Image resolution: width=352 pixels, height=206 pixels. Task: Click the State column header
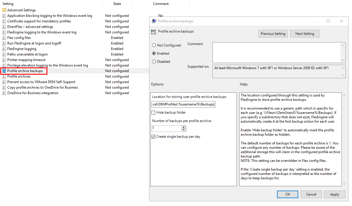tap(117, 3)
